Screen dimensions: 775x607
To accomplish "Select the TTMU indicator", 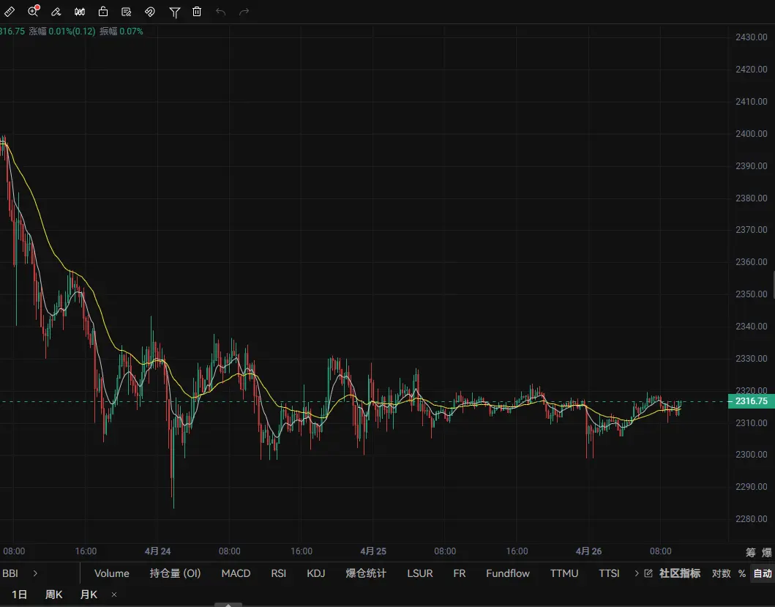I will click(x=564, y=573).
